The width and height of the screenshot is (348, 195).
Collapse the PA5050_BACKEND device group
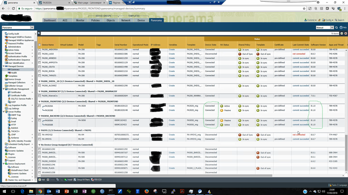tap(39, 116)
